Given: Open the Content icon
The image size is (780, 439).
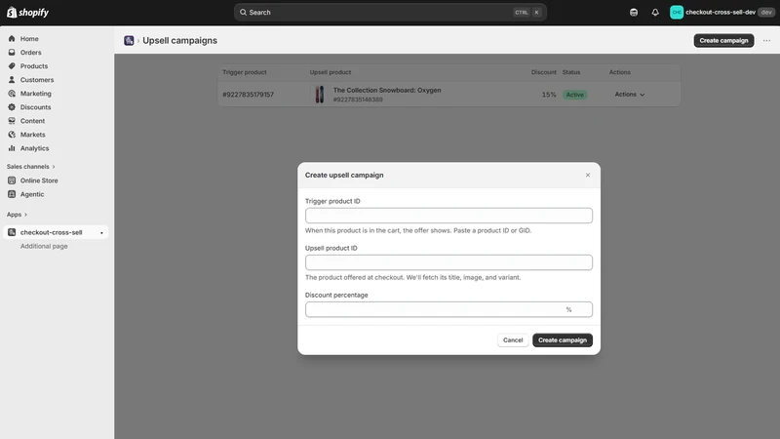Looking at the screenshot, I should tap(12, 120).
